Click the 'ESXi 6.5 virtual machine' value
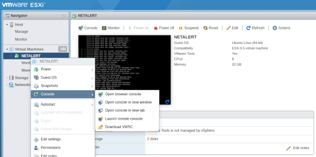316x157 pixels. [x=250, y=48]
